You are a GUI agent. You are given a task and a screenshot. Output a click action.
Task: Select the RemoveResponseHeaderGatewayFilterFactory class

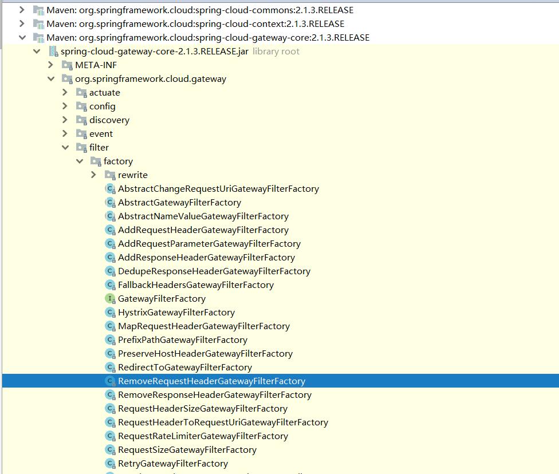click(215, 395)
